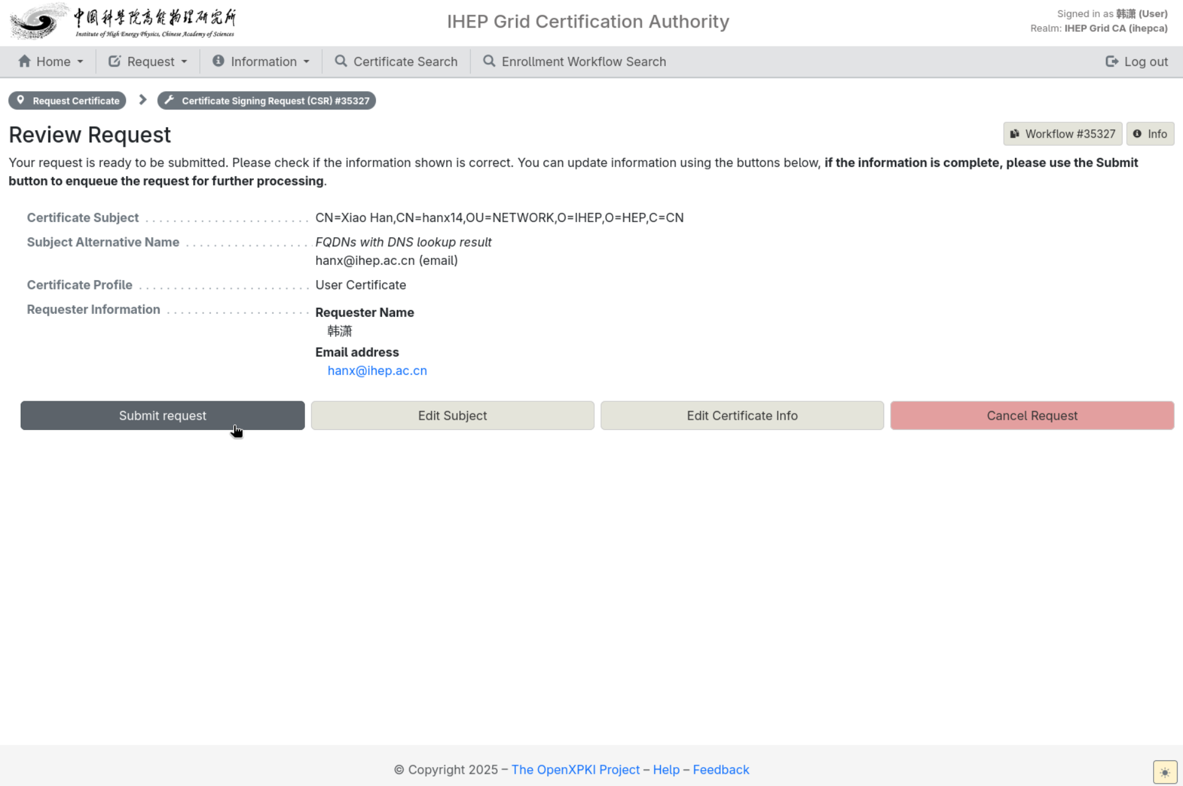Open the Feedback footer link
Image resolution: width=1183 pixels, height=786 pixels.
click(721, 769)
